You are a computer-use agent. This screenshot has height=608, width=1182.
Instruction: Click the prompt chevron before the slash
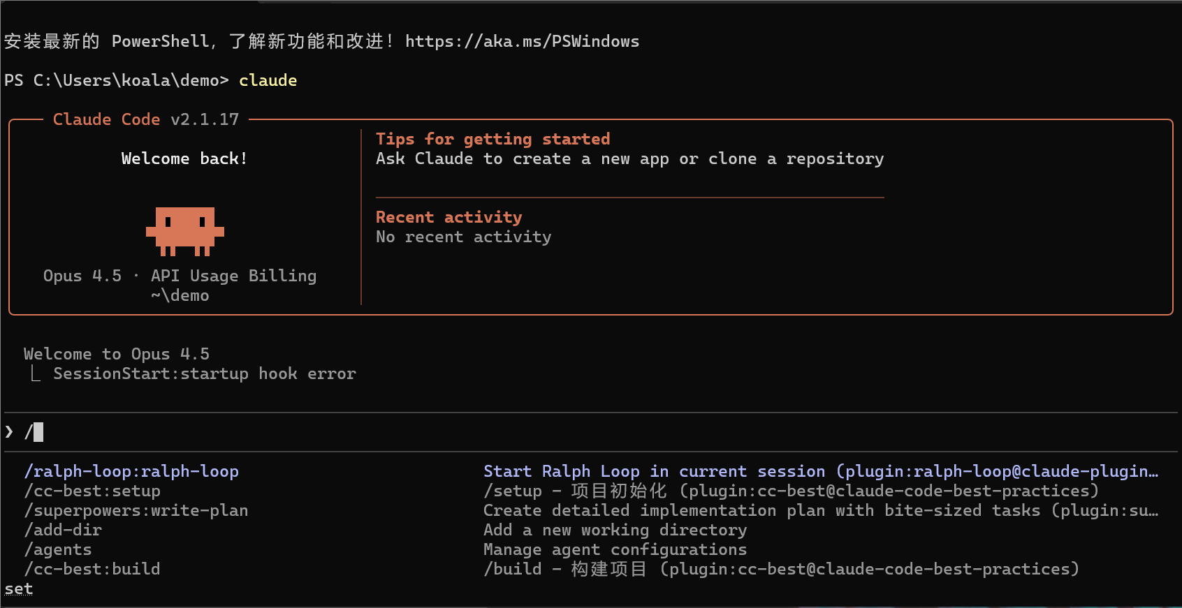tap(9, 432)
